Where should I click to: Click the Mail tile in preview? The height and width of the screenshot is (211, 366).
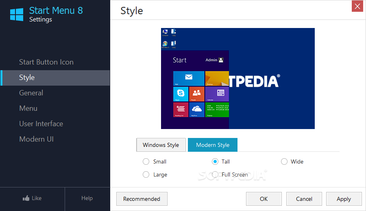tap(189, 78)
